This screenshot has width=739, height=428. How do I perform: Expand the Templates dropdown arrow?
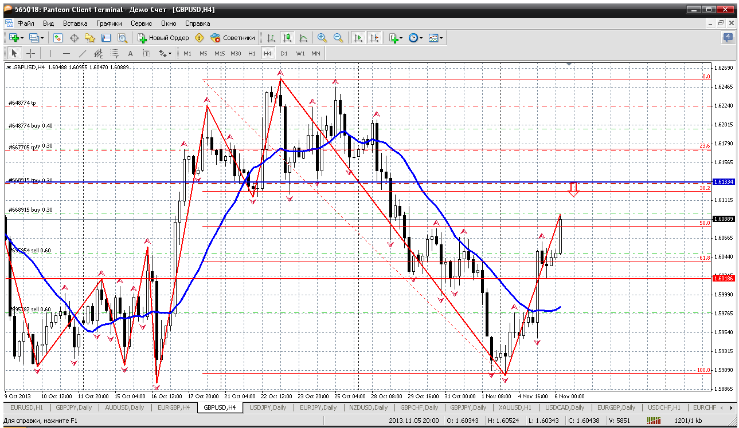441,38
